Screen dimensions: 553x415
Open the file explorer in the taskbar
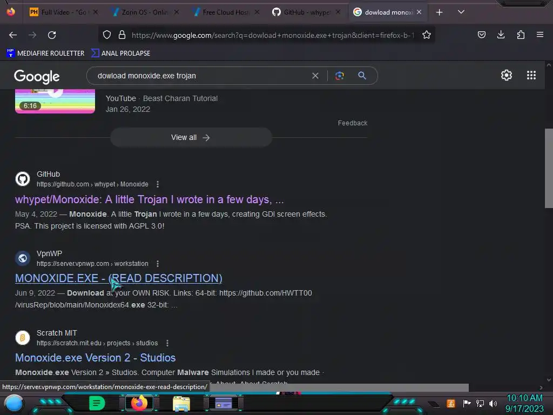coord(181,404)
